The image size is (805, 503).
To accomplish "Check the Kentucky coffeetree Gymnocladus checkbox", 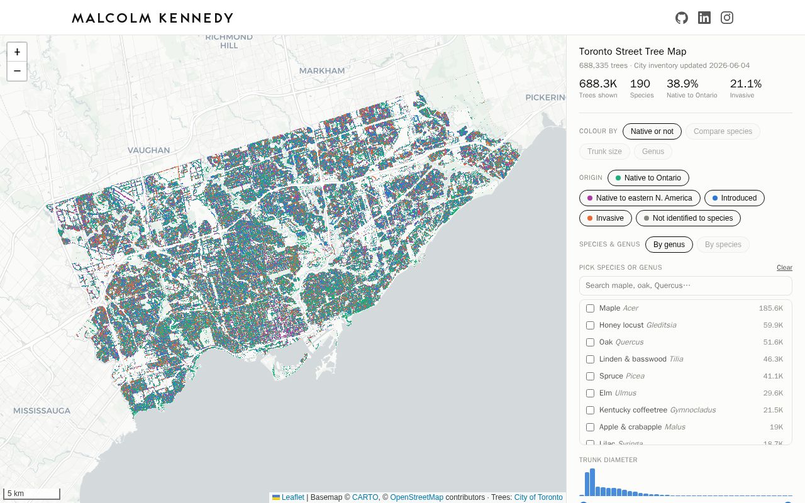I will (x=590, y=410).
